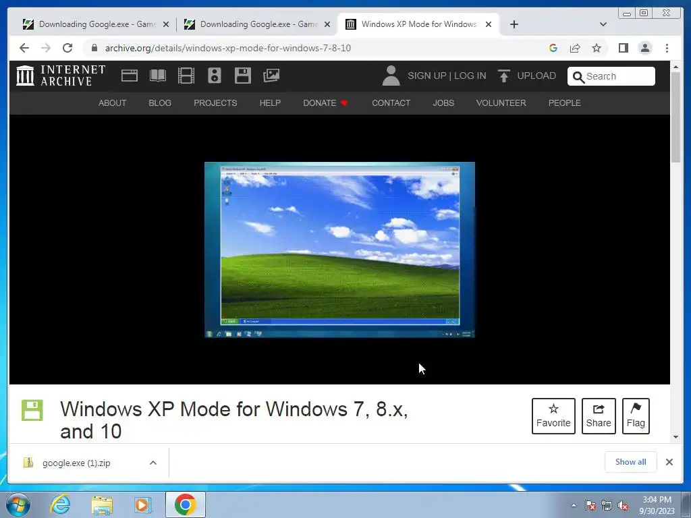Image resolution: width=691 pixels, height=518 pixels.
Task: Share this page via the share icon
Action: [575, 48]
